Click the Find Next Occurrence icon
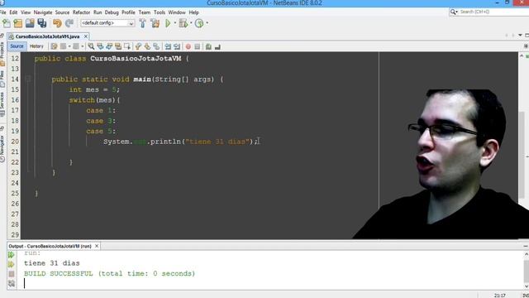 109,46
